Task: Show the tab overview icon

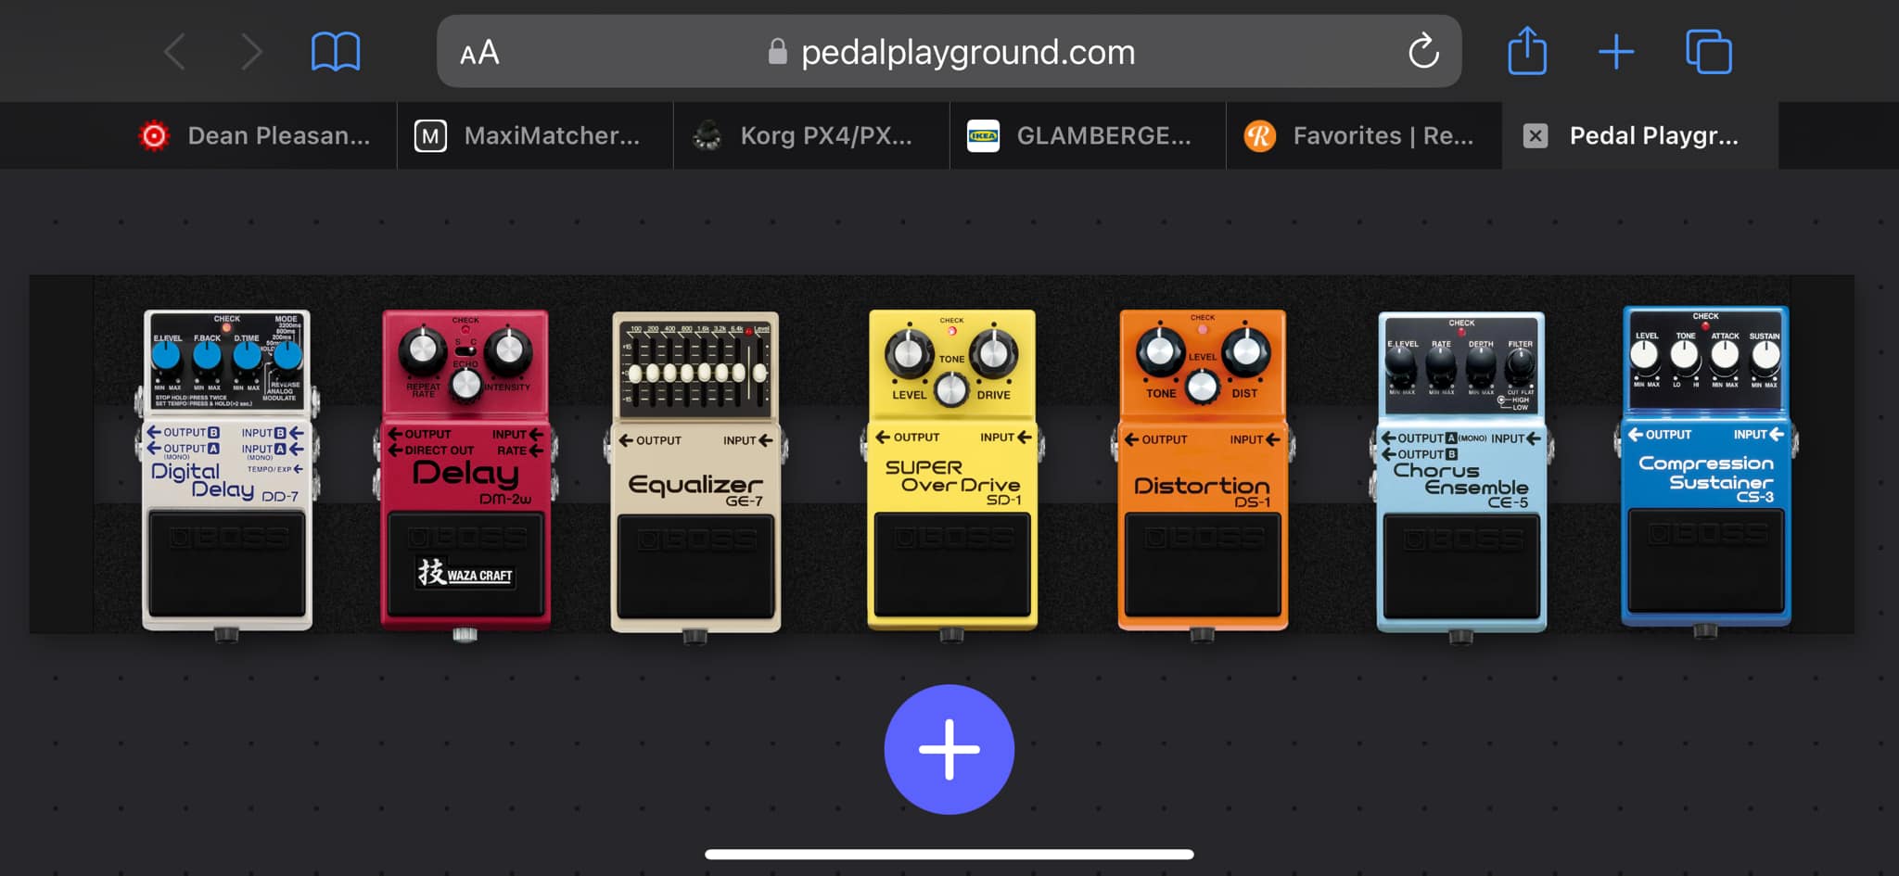Action: pos(1709,52)
